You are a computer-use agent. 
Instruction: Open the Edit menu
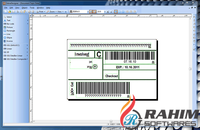11,8
